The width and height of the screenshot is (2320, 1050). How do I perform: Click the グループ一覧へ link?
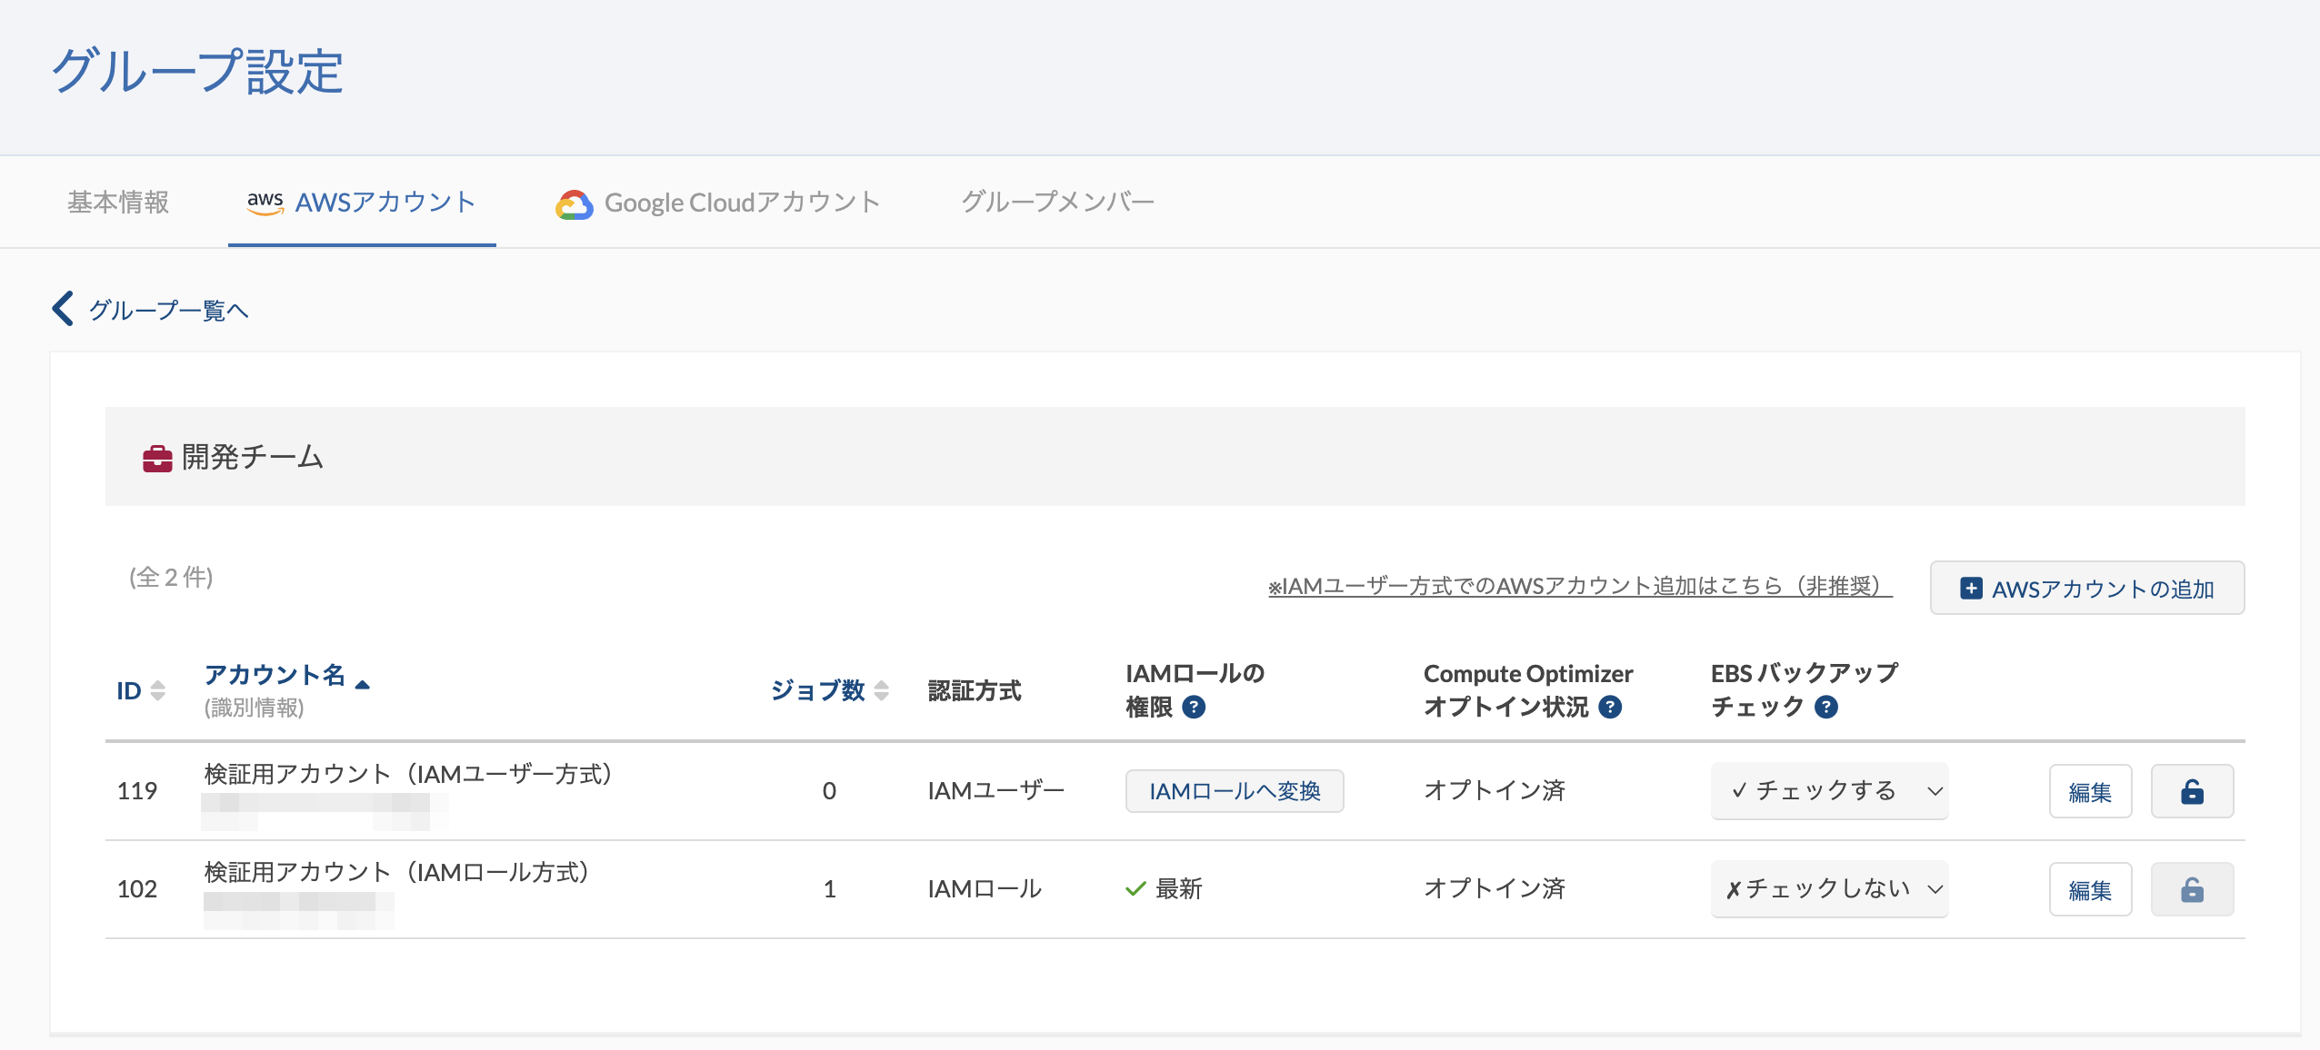[x=168, y=311]
